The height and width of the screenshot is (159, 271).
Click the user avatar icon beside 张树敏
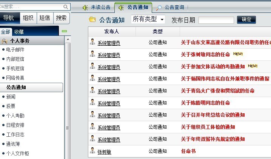click(92, 151)
